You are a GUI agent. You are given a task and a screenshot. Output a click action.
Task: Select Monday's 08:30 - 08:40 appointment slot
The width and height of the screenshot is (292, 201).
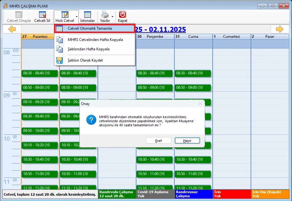(x=40, y=73)
